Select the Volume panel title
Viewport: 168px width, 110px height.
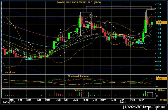click(78, 90)
